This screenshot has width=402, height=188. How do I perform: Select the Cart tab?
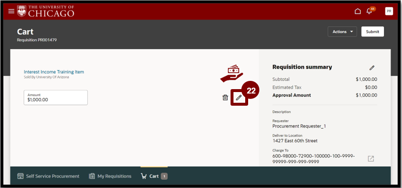[154, 176]
